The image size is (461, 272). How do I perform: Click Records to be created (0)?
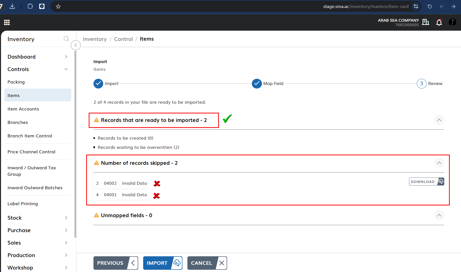point(125,138)
